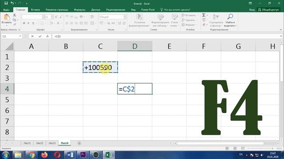
Task: Click the AutoSum sigma icon
Action: click(x=204, y=15)
